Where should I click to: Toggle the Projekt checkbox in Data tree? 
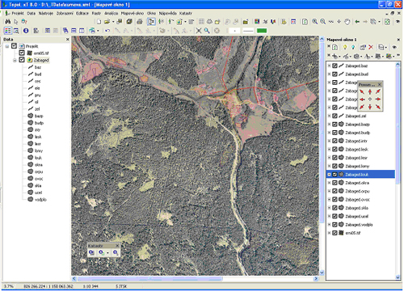point(15,46)
